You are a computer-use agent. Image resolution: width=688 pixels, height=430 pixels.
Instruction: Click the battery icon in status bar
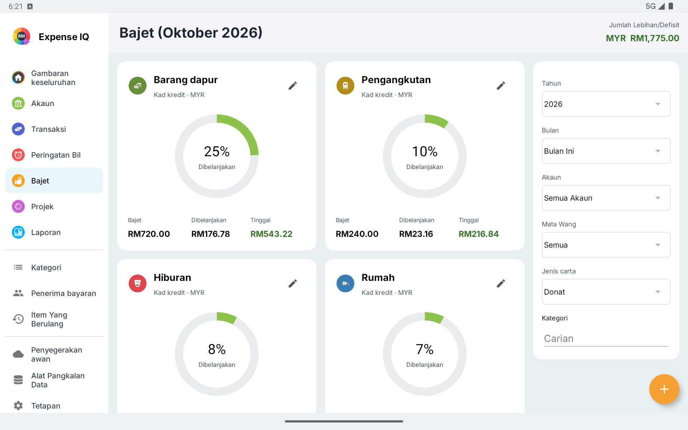coord(671,6)
